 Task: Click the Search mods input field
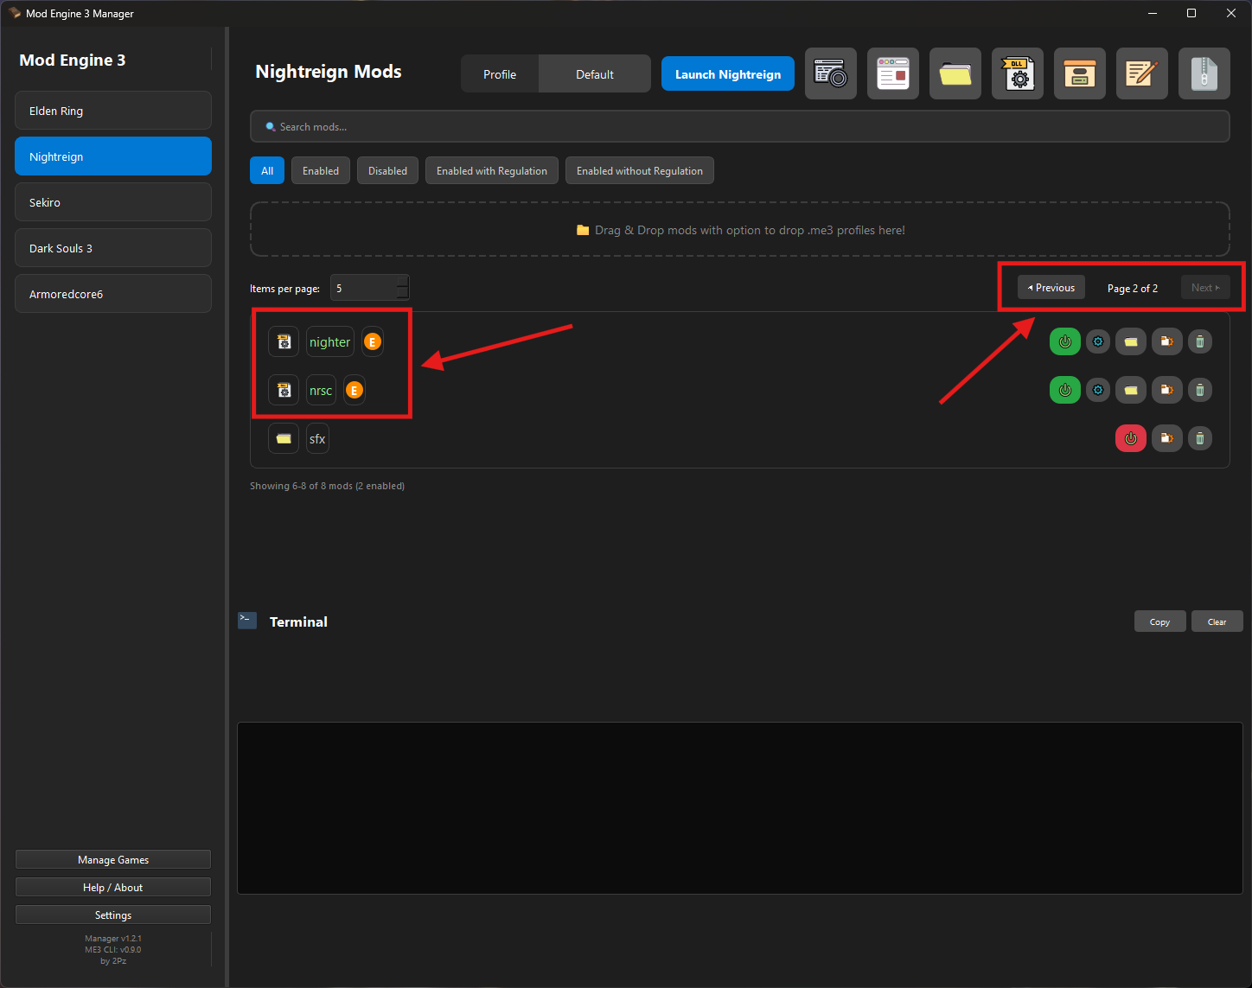[x=739, y=127]
